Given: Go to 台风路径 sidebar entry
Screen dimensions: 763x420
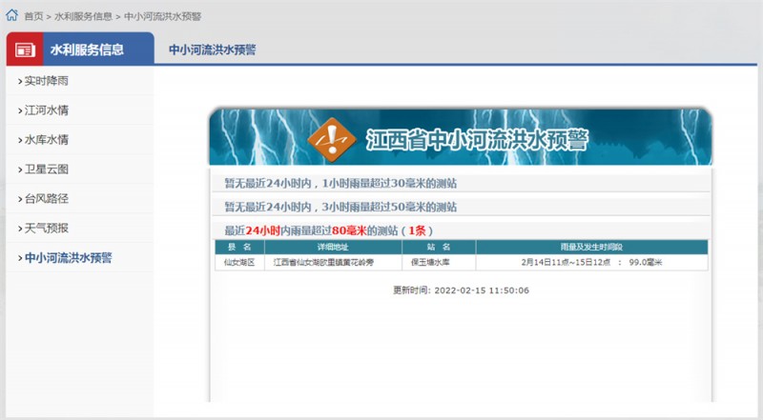Looking at the screenshot, I should [46, 198].
